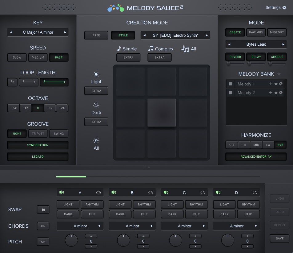Viewport: 293px width, 253px height.
Task: Mute section B speaker icon
Action: (x=114, y=192)
